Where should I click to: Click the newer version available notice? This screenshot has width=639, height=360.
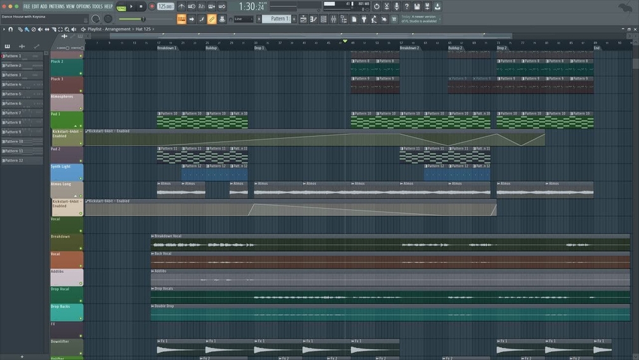point(419,18)
